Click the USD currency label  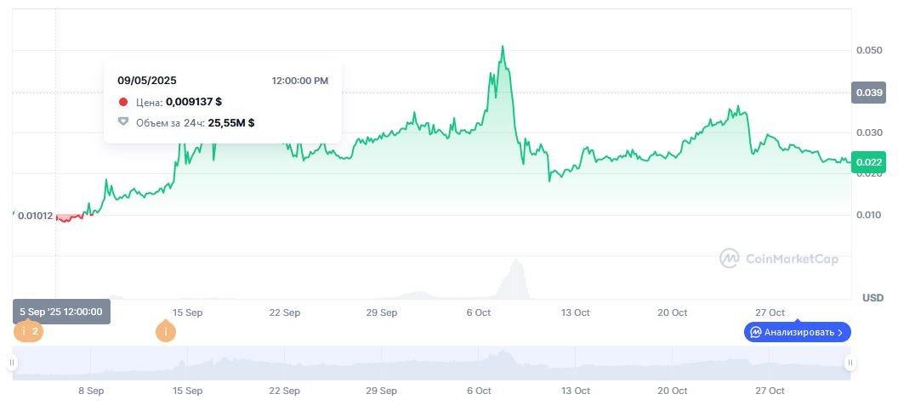pyautogui.click(x=872, y=298)
